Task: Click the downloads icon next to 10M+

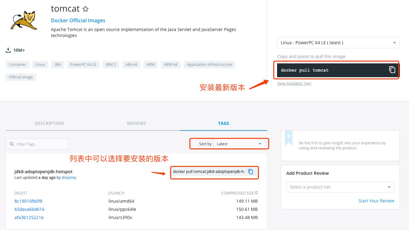Action: point(8,50)
